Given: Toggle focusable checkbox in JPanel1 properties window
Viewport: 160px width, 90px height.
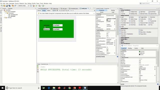Looking at the screenshot, I should click(x=140, y=78).
